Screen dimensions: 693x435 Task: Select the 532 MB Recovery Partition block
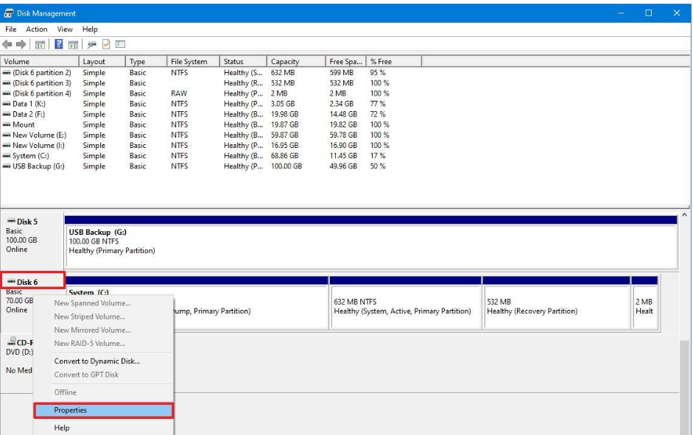tap(556, 306)
